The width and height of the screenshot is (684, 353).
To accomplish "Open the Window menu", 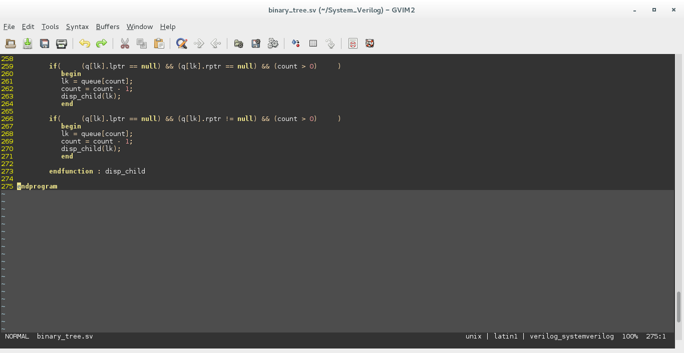I will coord(139,26).
